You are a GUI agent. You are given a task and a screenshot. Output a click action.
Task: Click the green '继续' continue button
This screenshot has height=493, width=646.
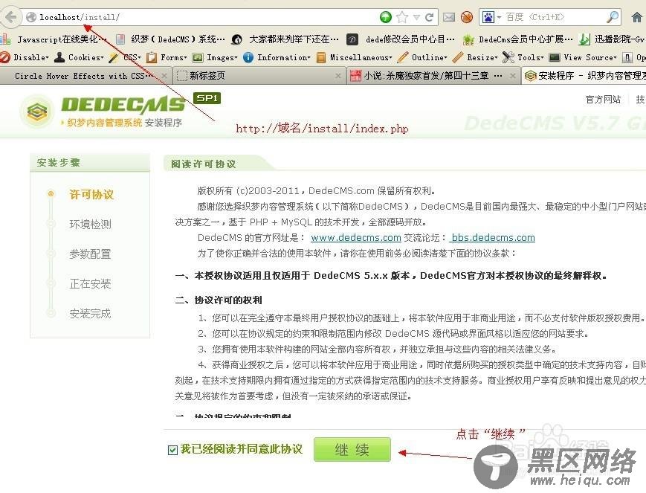[x=352, y=449]
